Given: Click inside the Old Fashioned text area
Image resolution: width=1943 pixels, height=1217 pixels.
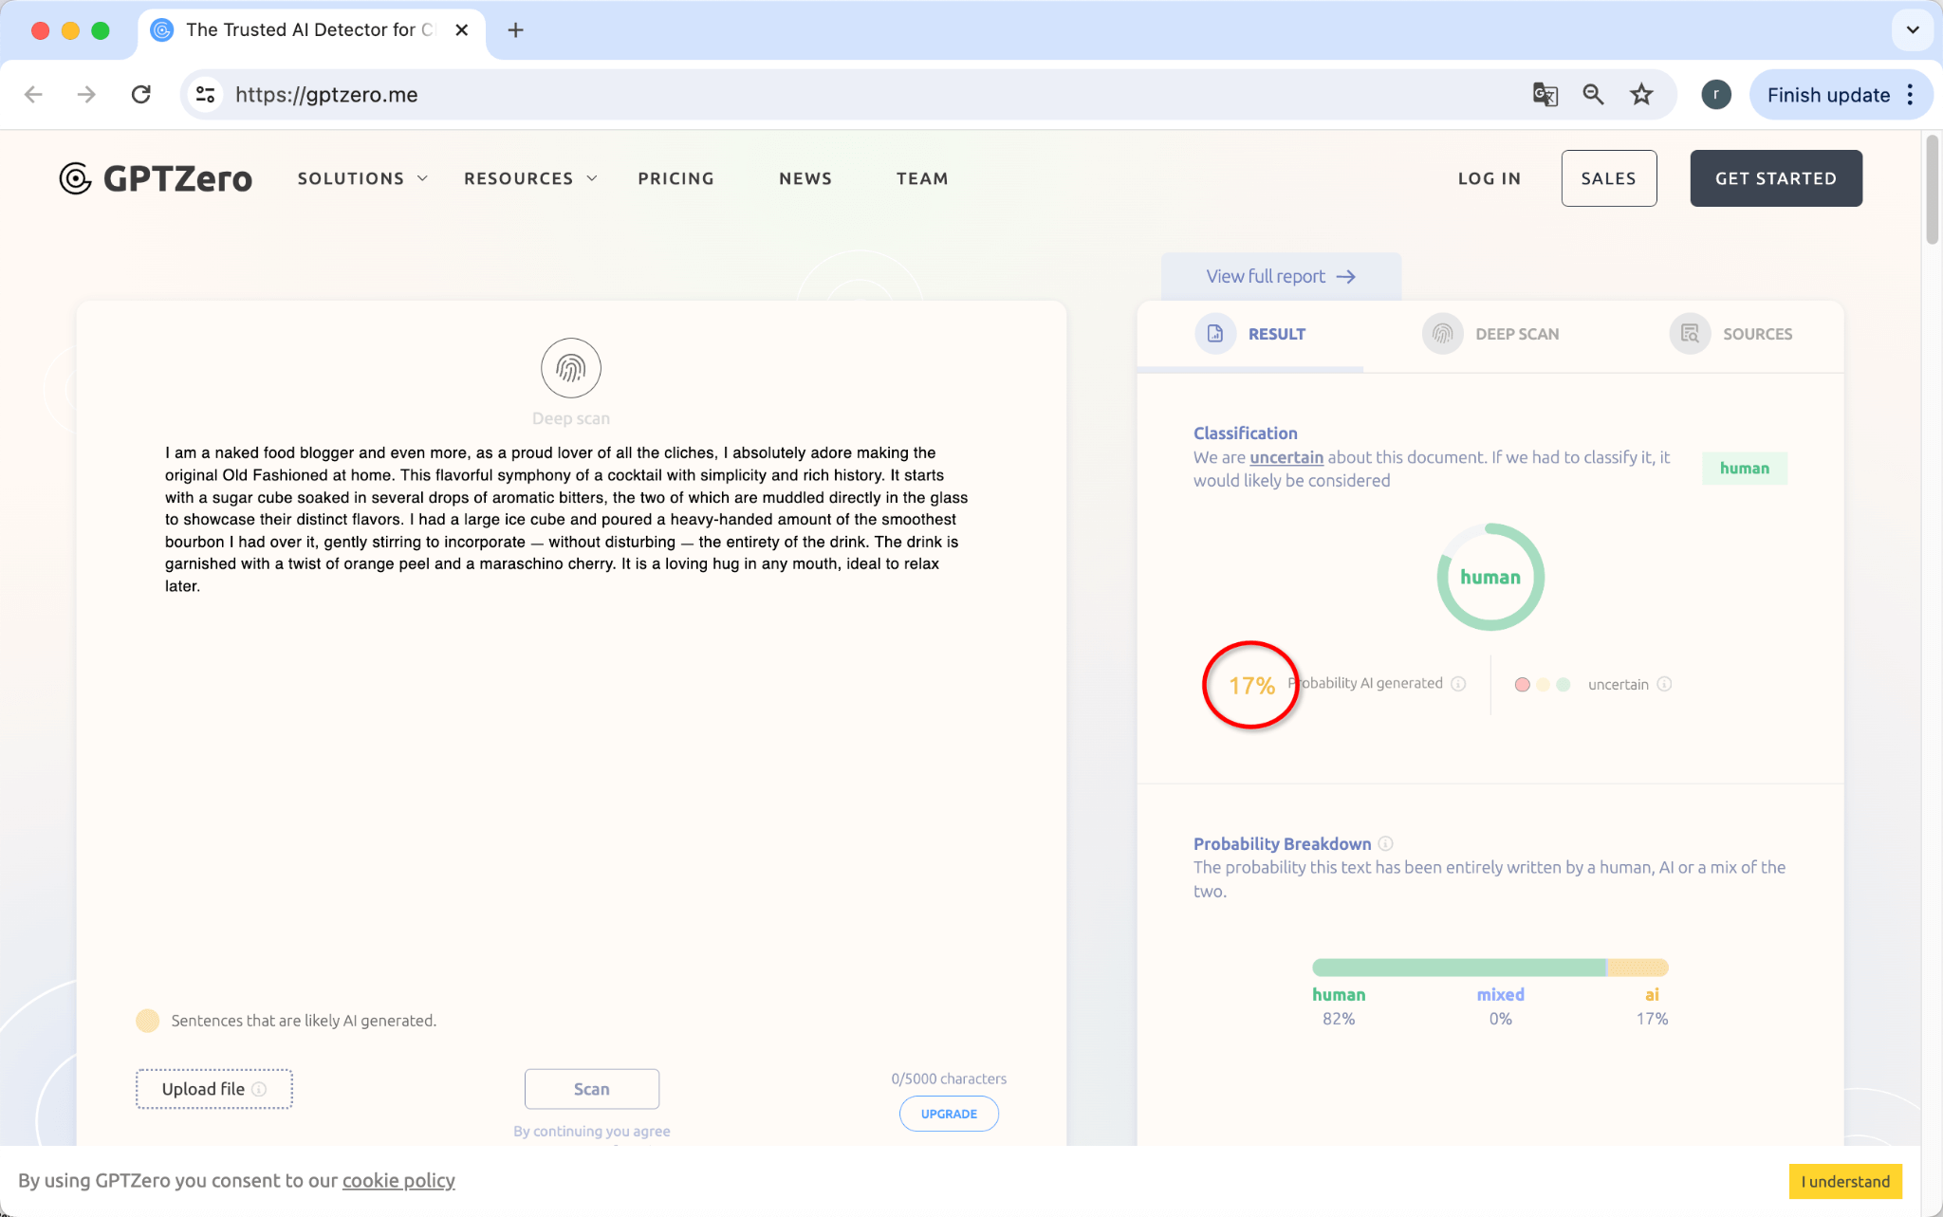Looking at the screenshot, I should 566,520.
